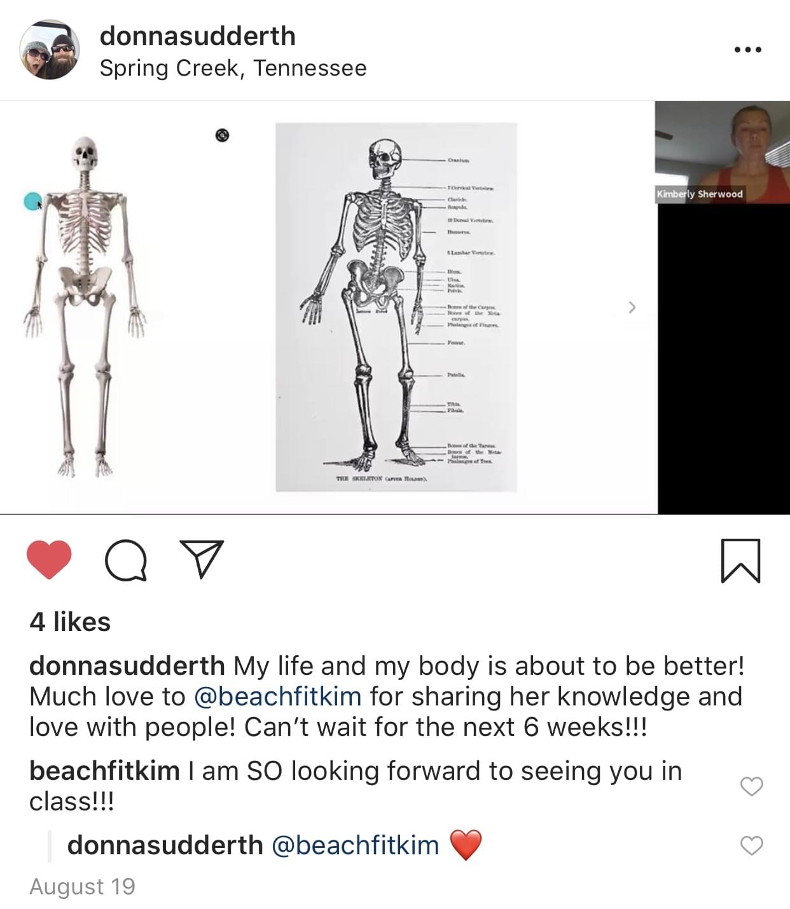Image resolution: width=790 pixels, height=909 pixels.
Task: Open the three-dot post options menu
Action: (x=747, y=50)
